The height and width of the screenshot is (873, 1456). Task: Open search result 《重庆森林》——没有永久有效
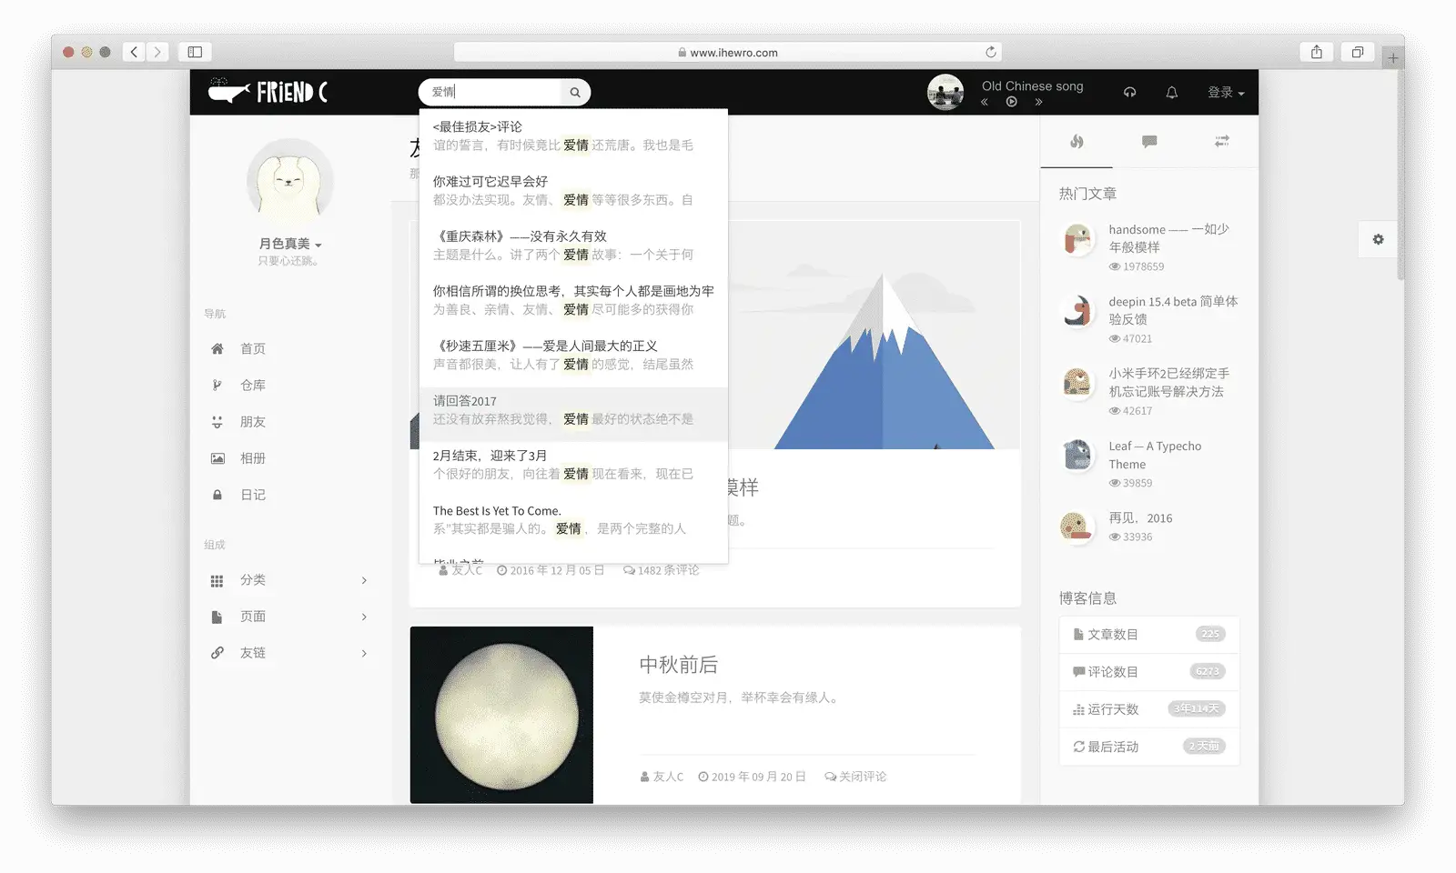(573, 246)
